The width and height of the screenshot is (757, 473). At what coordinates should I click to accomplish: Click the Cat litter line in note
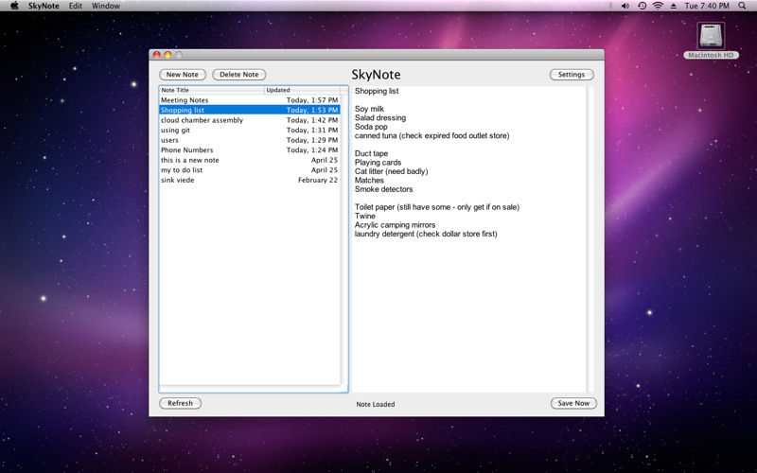391,171
